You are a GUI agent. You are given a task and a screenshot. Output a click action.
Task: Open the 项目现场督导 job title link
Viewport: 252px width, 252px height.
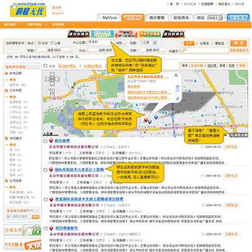[x=66, y=228]
